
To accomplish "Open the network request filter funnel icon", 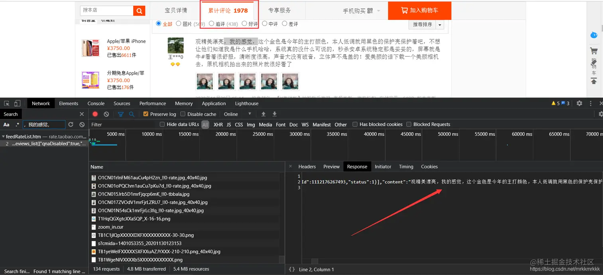I will tap(120, 114).
